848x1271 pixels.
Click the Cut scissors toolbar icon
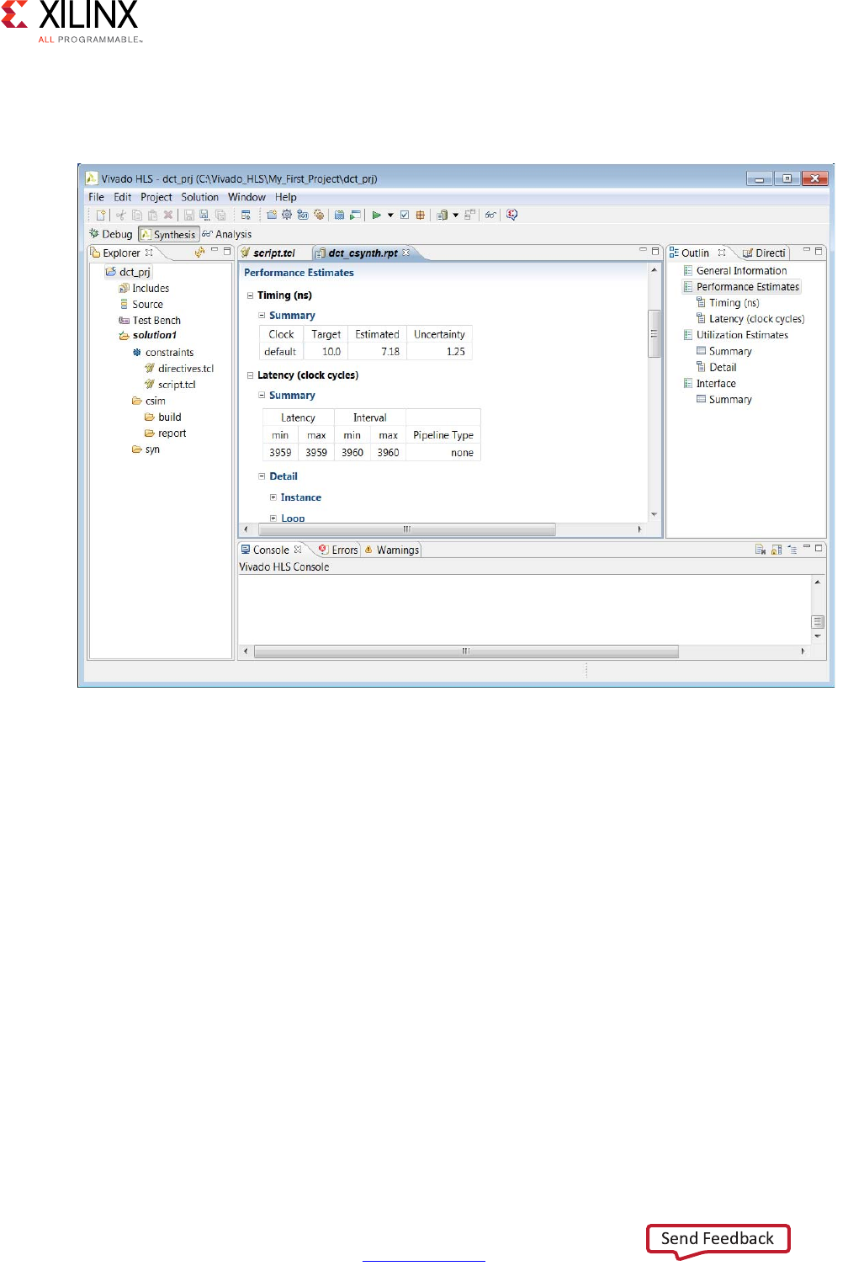tap(121, 215)
